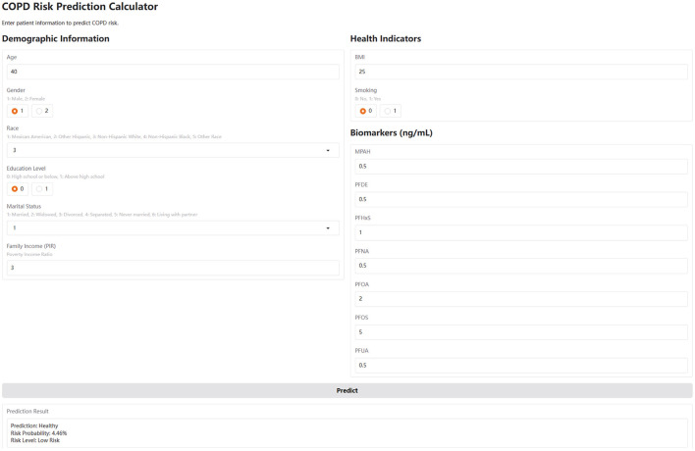Click the Prediction Result text box

tap(347, 432)
